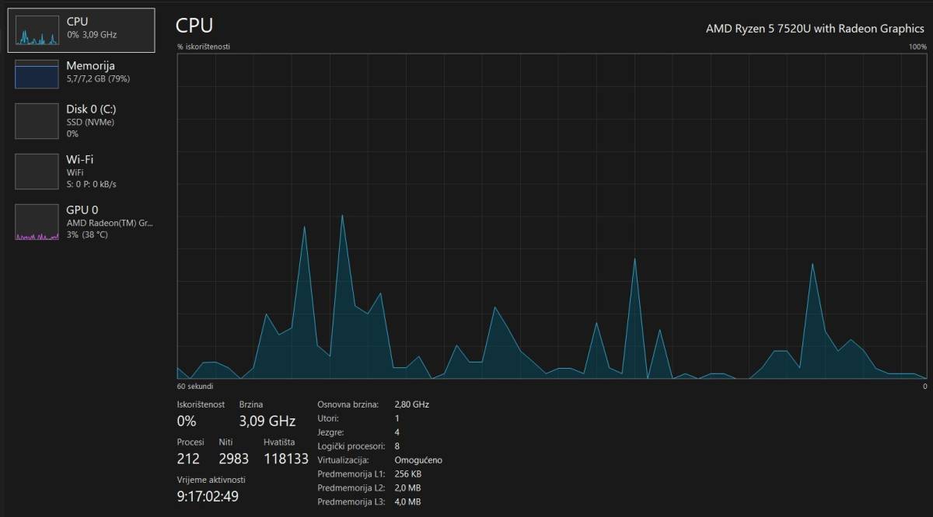Select the Memorija label in sidebar

[x=90, y=66]
